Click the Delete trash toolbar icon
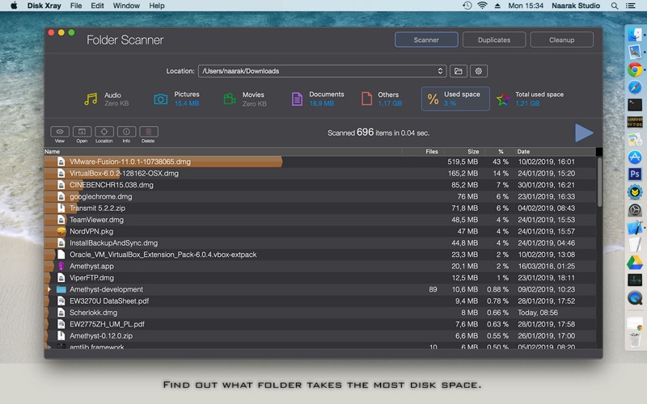647x404 pixels. click(149, 132)
